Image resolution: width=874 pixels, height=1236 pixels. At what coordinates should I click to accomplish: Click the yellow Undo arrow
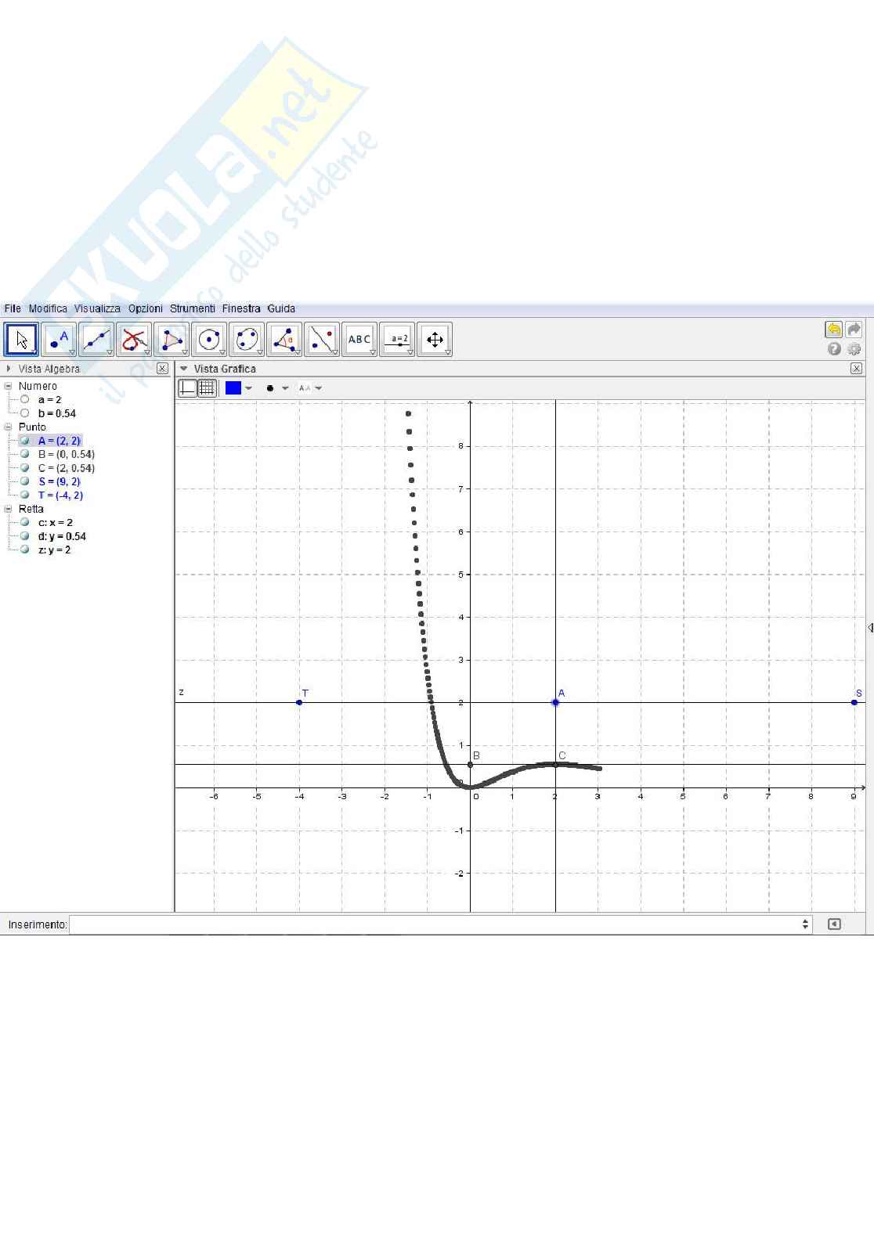point(833,330)
